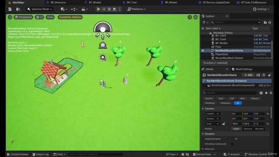The width and height of the screenshot is (279, 157).
Task: Click the Outliner add folder icon
Action: click(x=265, y=22)
